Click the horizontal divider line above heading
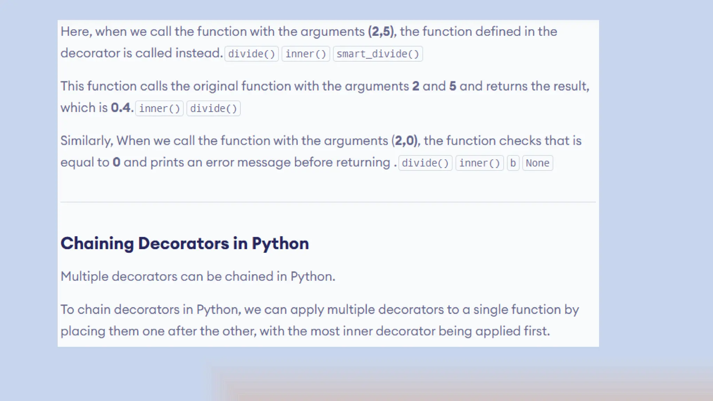This screenshot has width=713, height=401. point(328,202)
